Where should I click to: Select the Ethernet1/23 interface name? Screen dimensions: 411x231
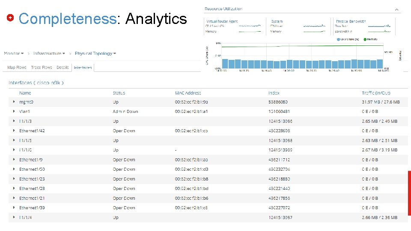click(32, 179)
